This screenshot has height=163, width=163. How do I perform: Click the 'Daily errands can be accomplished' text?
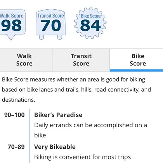click(90, 130)
